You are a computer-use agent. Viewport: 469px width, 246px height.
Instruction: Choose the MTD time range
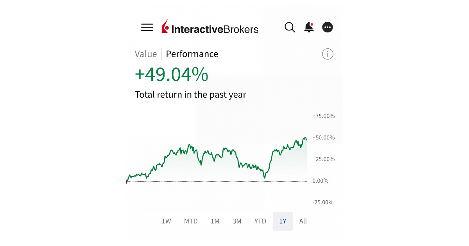coord(191,221)
